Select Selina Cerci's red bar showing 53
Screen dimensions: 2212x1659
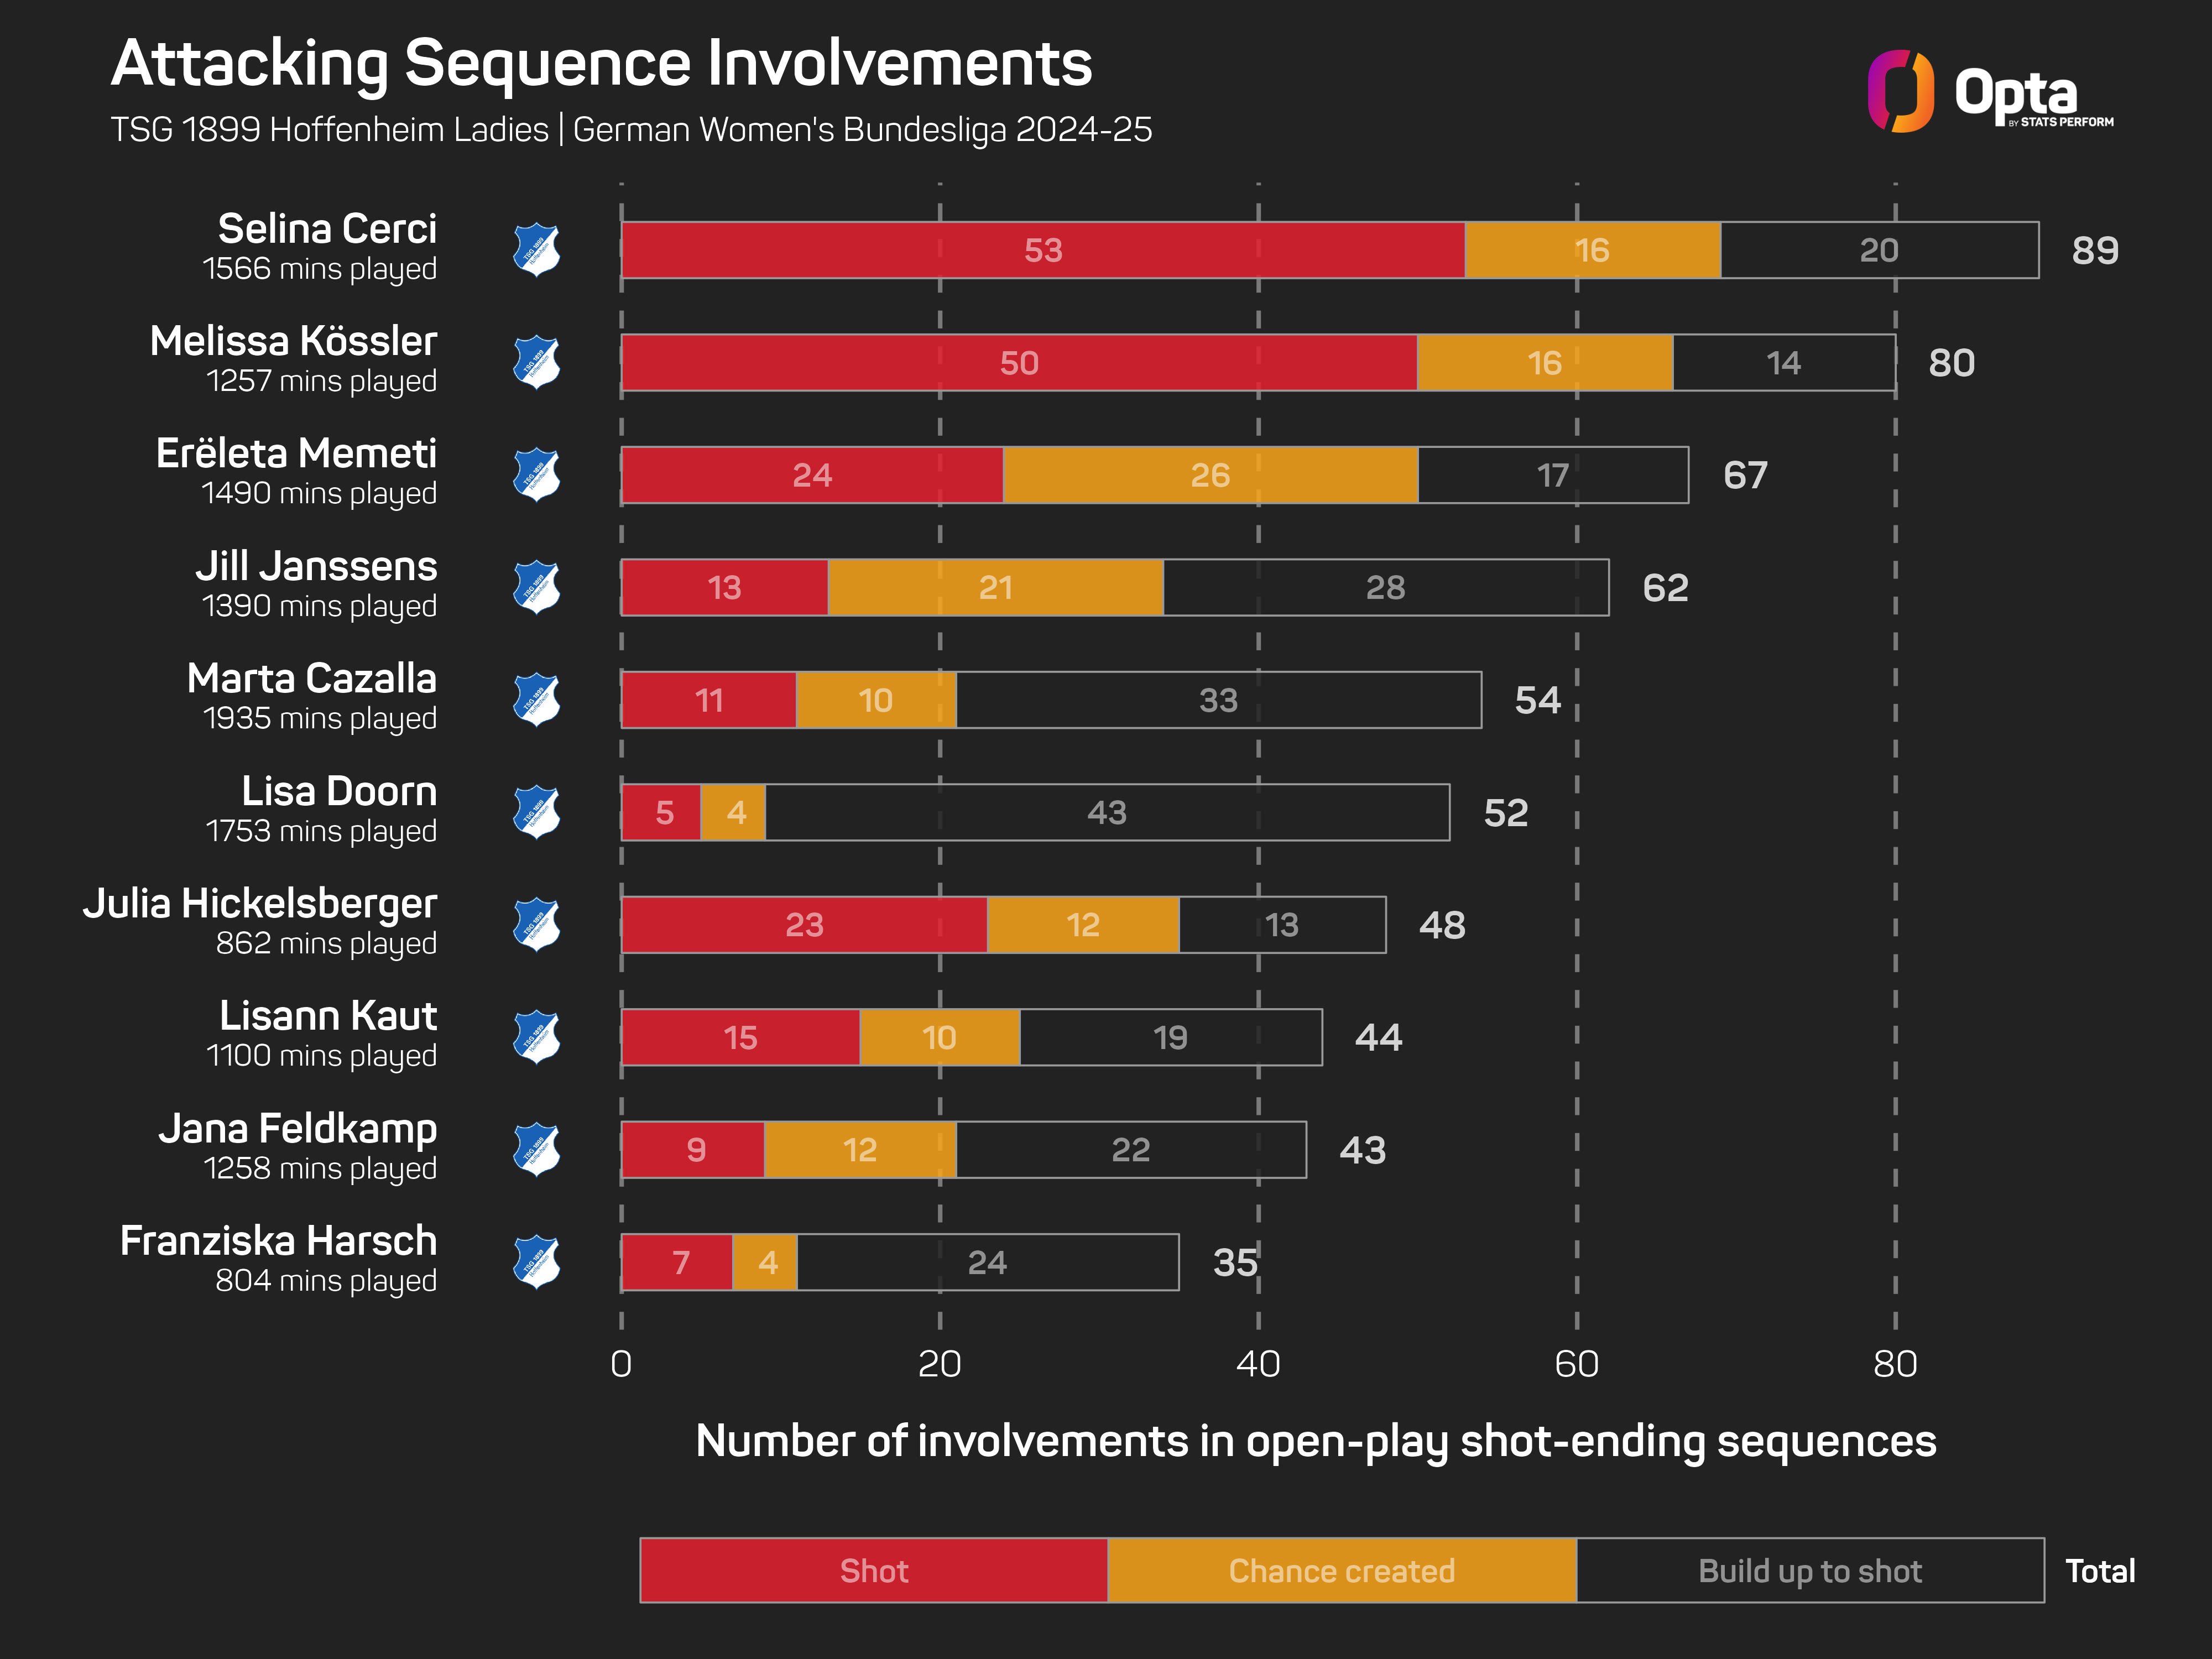coord(1043,250)
